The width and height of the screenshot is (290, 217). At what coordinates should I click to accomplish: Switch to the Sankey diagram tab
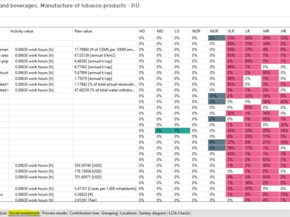tap(152, 213)
